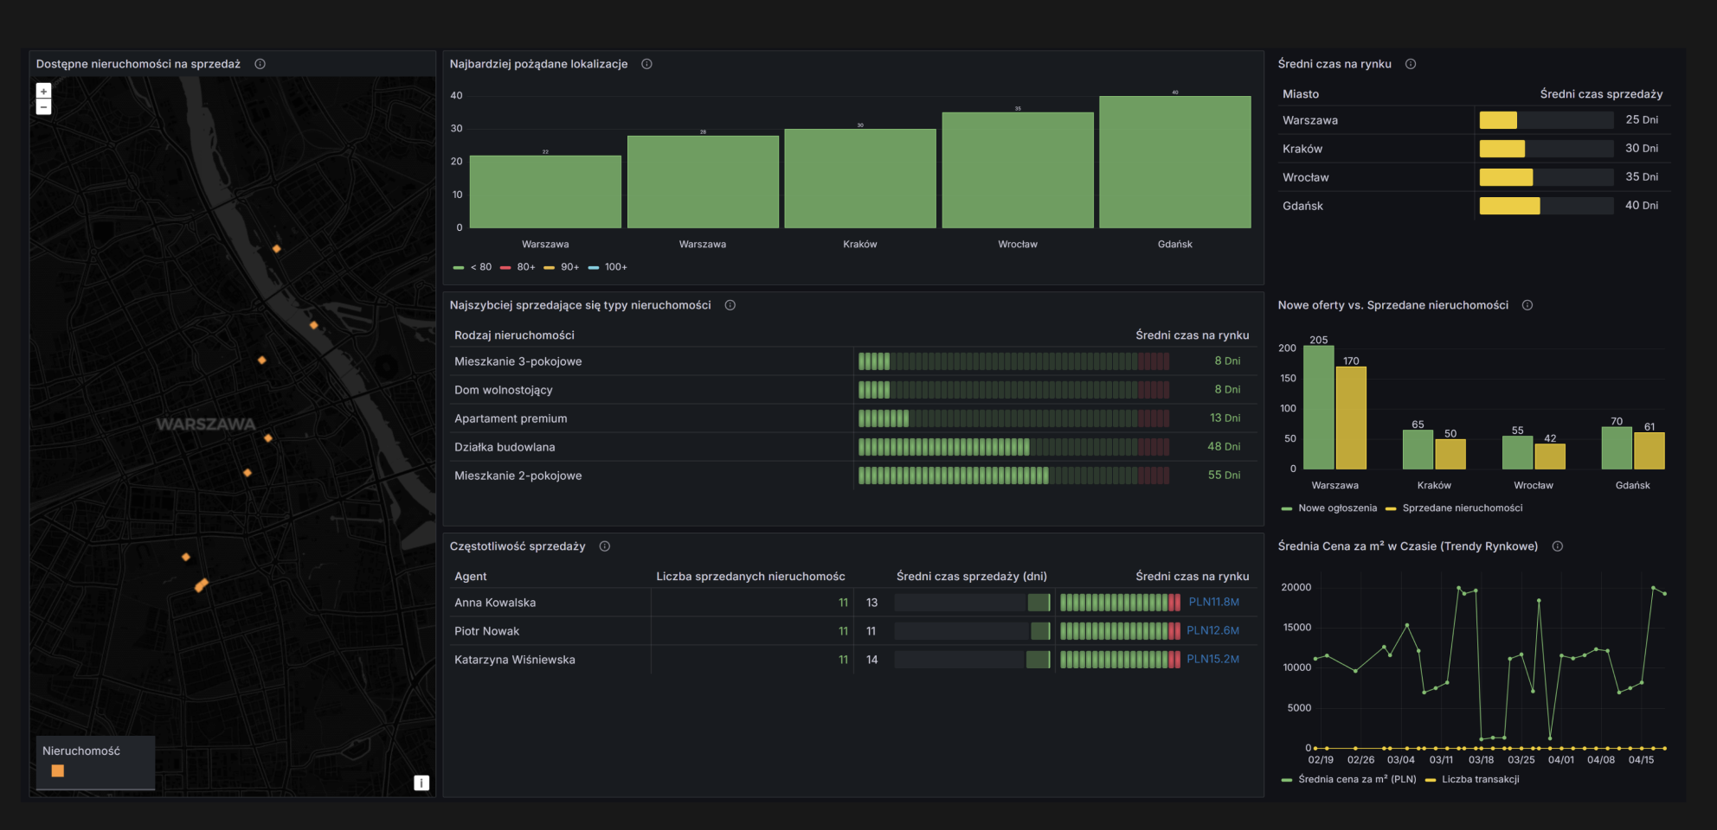Open map attribution info button
The image size is (1717, 830).
click(421, 782)
